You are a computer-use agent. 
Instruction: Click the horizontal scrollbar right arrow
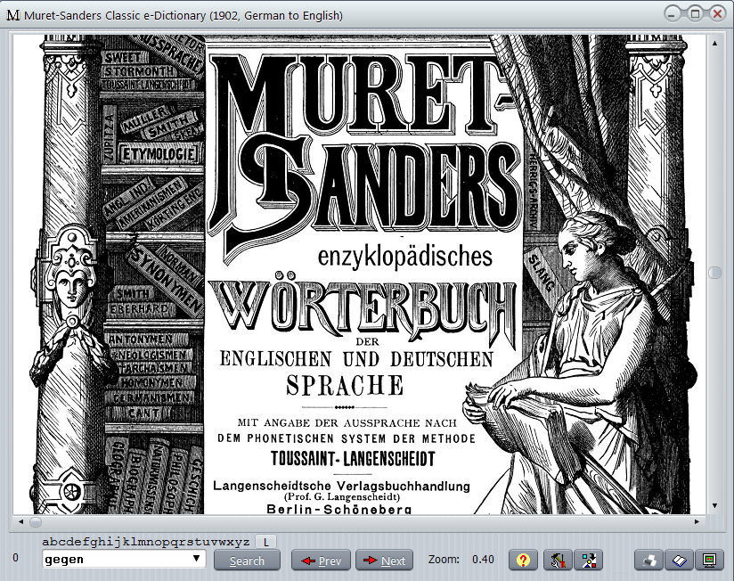pyautogui.click(x=697, y=521)
